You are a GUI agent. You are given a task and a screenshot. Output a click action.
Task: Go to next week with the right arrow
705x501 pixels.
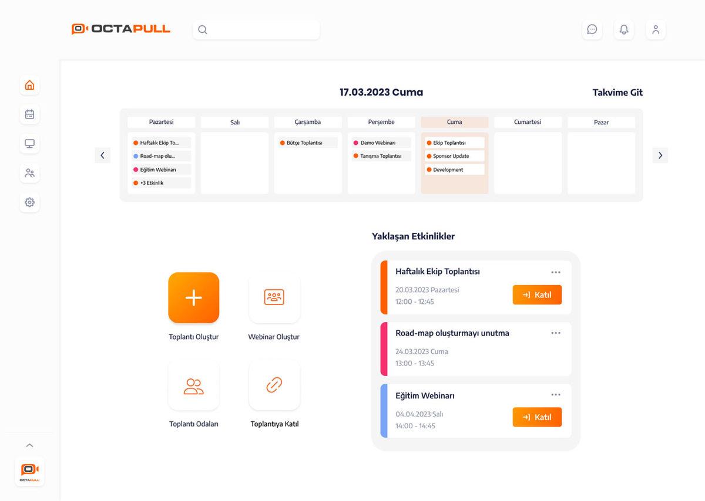point(660,155)
